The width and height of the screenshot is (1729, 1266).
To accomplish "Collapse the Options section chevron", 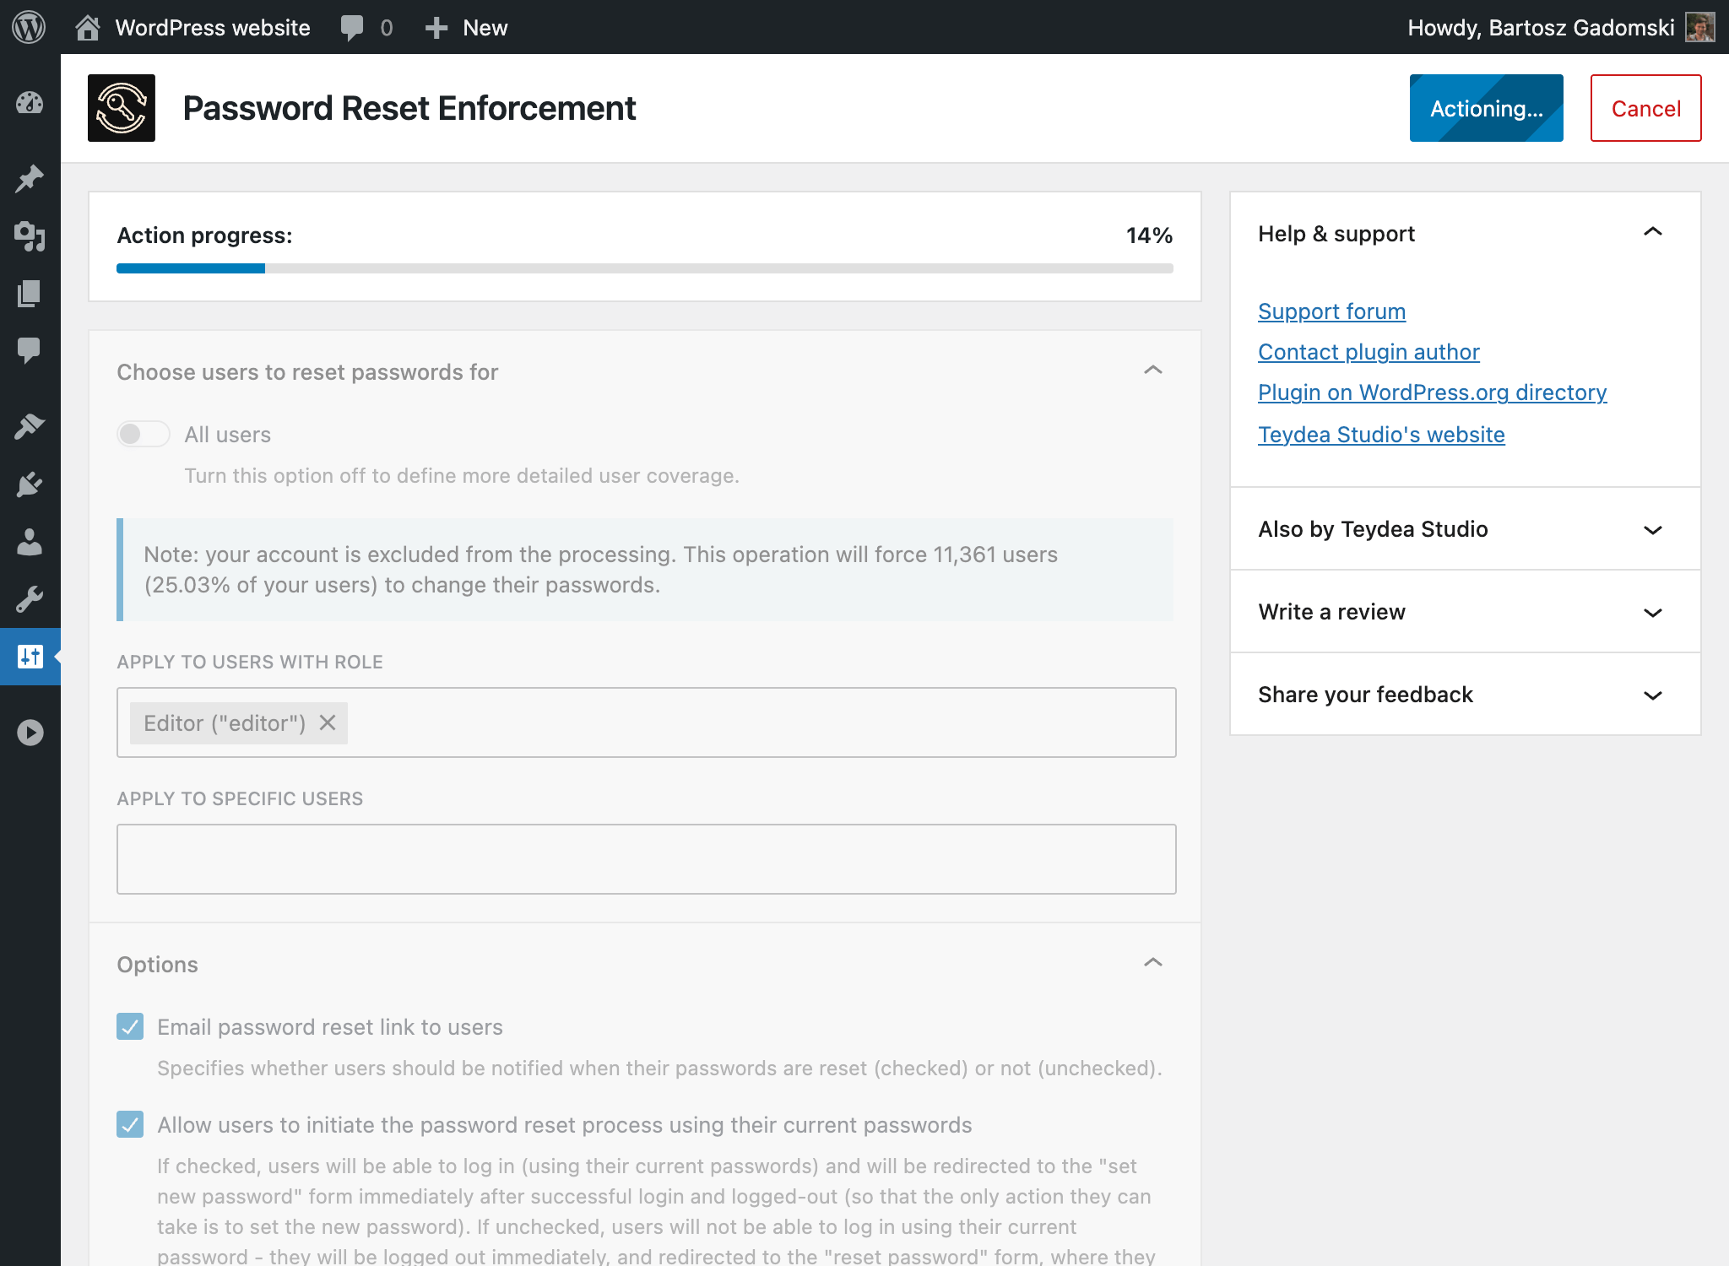I will tap(1152, 963).
